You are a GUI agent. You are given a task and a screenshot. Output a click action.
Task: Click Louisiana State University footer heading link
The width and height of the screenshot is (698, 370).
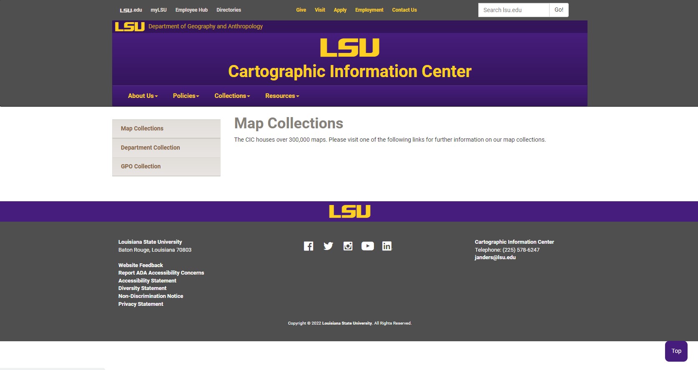point(150,242)
